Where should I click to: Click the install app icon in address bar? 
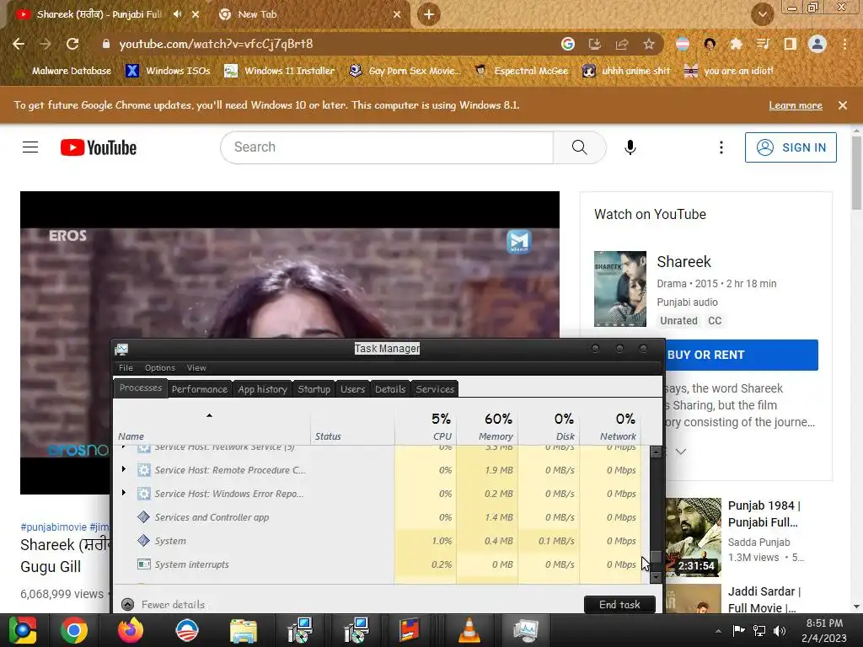595,44
